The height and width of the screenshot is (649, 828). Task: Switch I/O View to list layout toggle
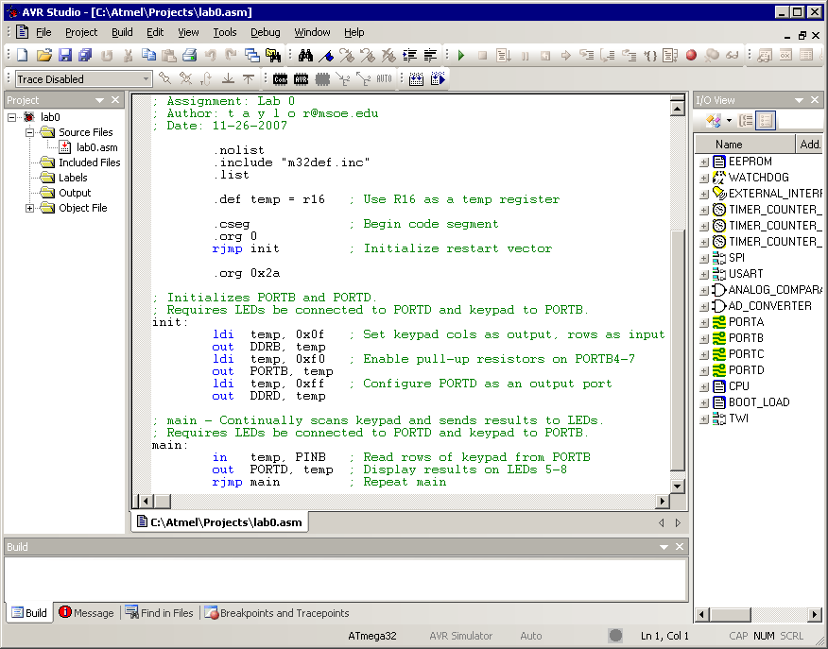[766, 121]
